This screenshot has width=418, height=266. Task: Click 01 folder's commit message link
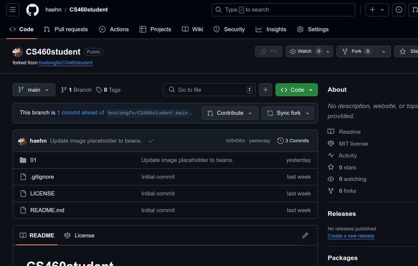point(187,160)
